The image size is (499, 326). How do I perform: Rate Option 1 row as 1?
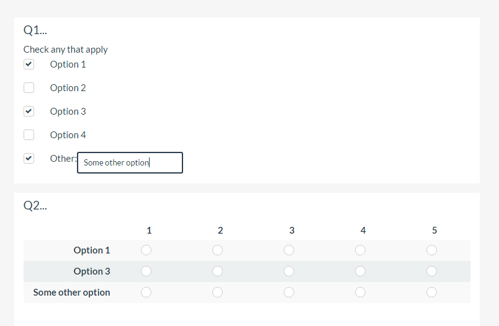tap(146, 250)
